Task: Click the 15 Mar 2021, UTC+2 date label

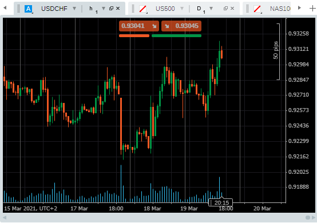Action: pyautogui.click(x=31, y=209)
